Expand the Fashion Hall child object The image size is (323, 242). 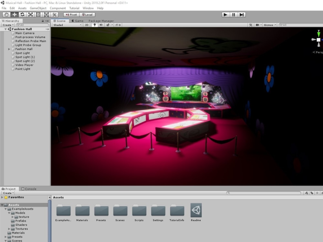(9, 49)
